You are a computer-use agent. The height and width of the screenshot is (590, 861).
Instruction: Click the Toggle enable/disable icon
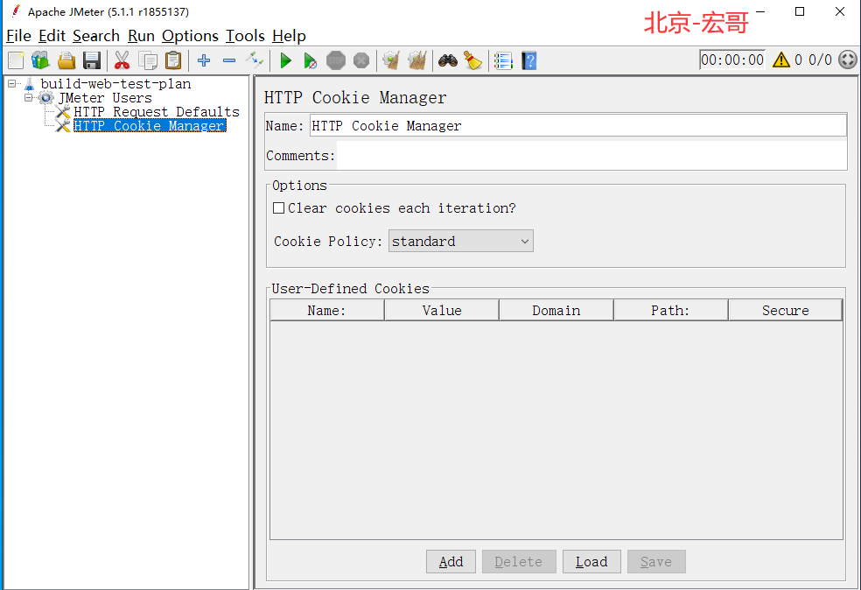pos(255,60)
